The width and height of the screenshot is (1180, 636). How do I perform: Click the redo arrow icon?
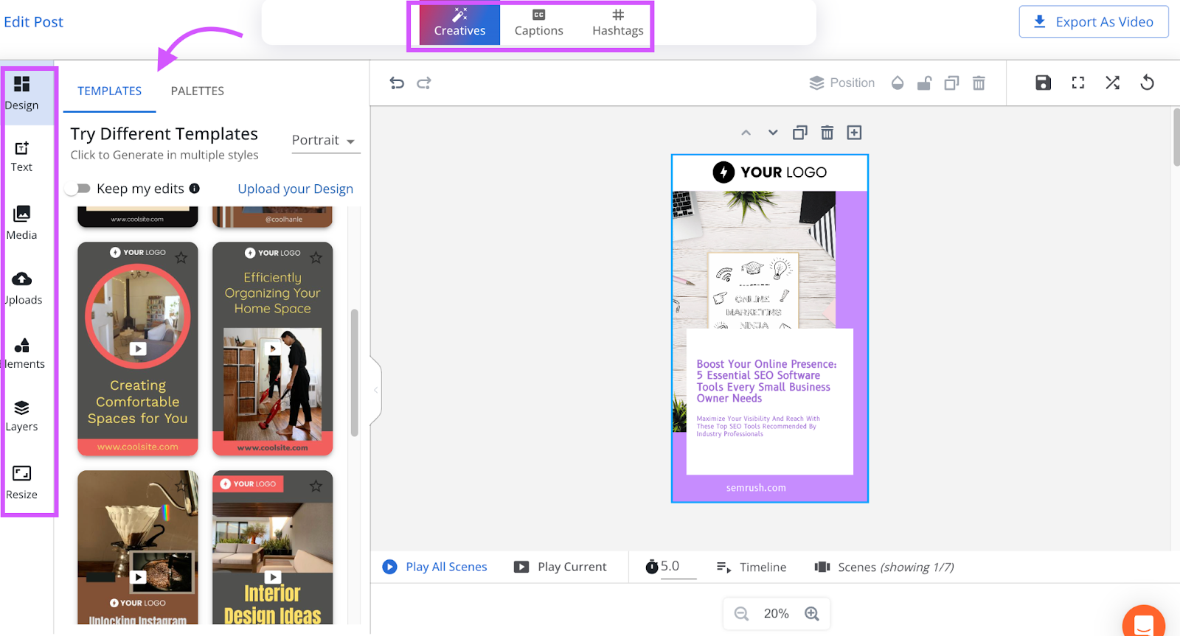[x=424, y=83]
